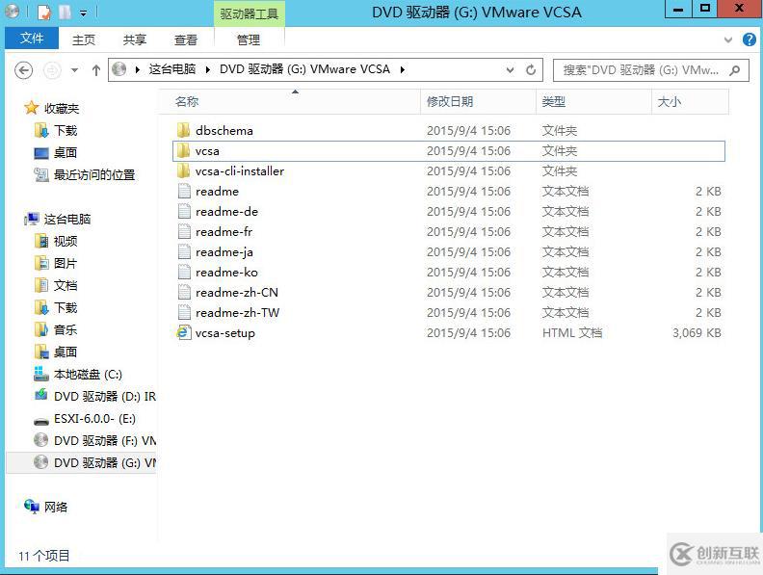
Task: Expand root breadcrumb arrow before 这台电脑
Action: pos(138,70)
